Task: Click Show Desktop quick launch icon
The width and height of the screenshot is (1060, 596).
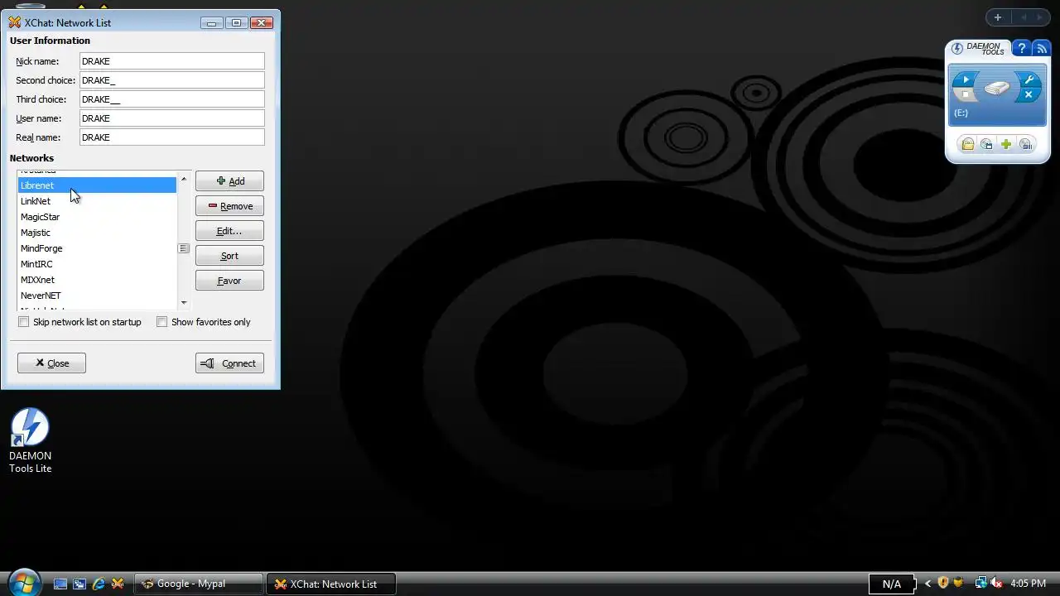Action: point(60,584)
